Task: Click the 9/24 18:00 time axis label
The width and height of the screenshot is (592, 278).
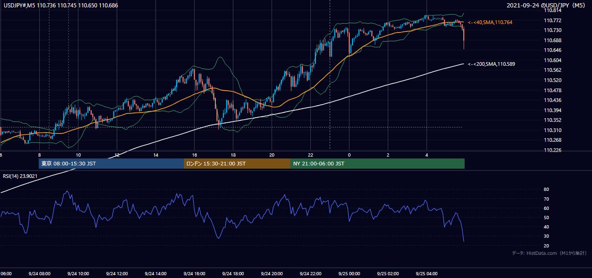Action: [x=233, y=274]
